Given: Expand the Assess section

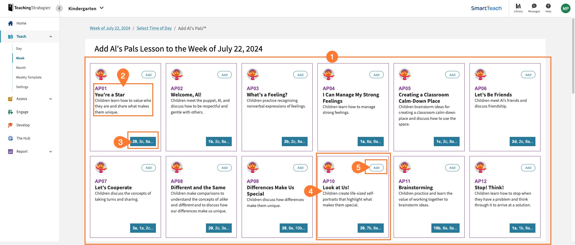Looking at the screenshot, I should (x=51, y=99).
